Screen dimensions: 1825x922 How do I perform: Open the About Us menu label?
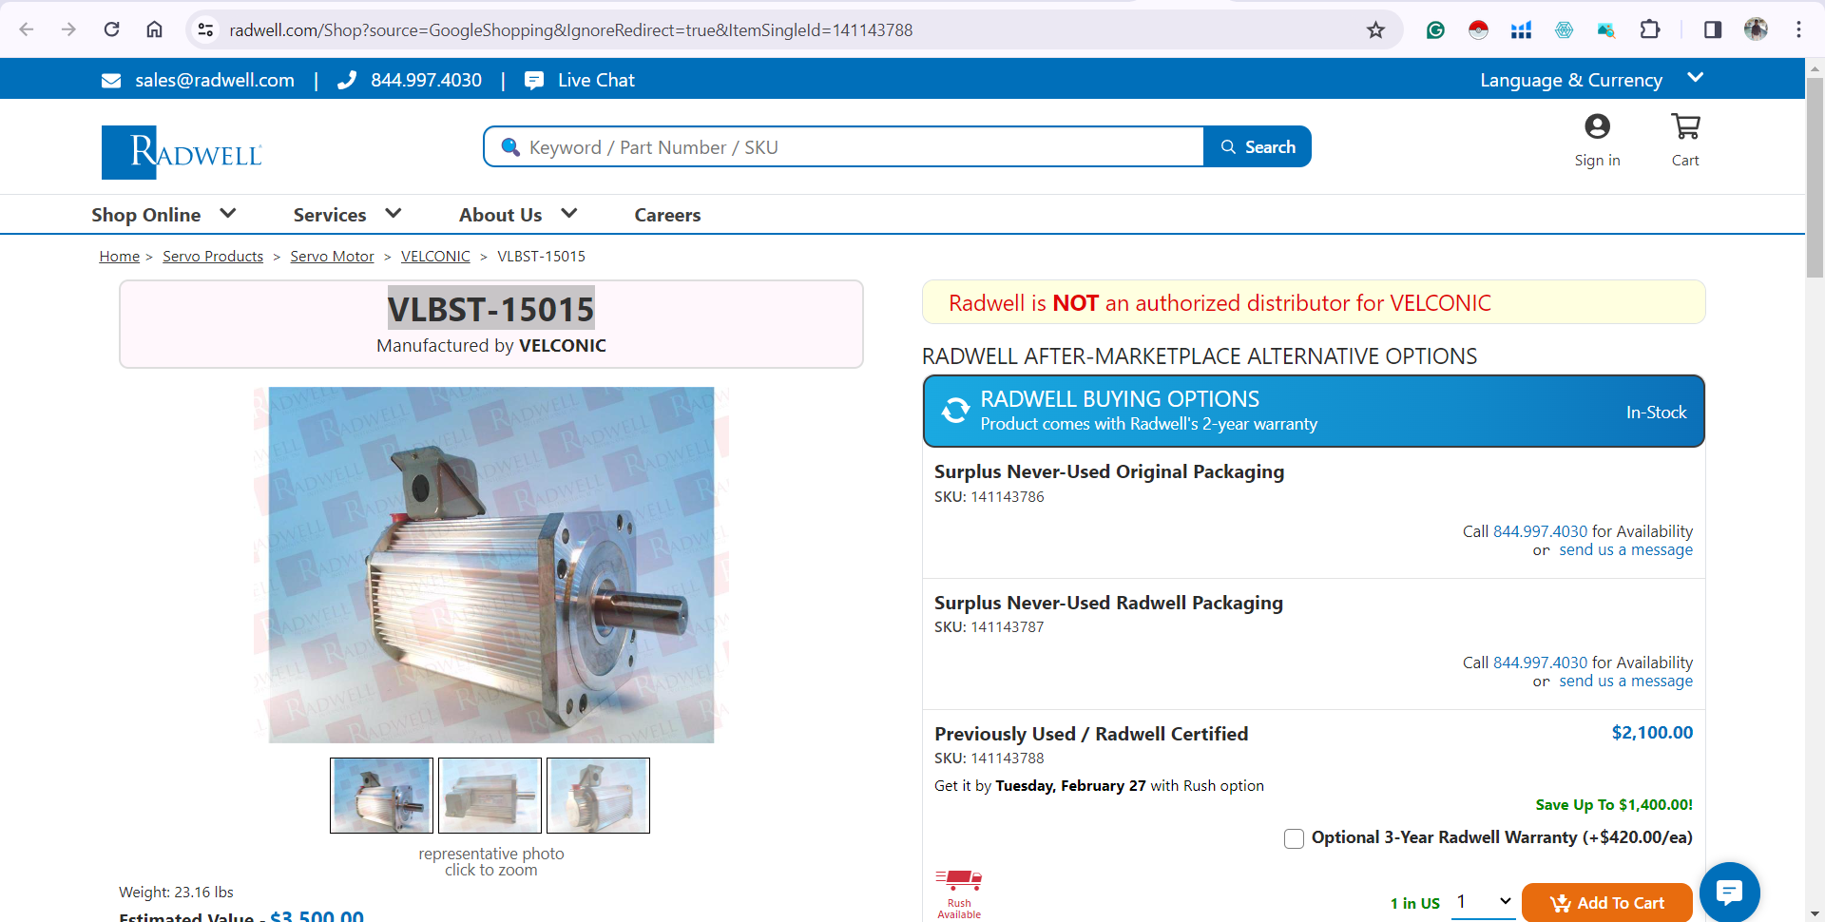[501, 215]
